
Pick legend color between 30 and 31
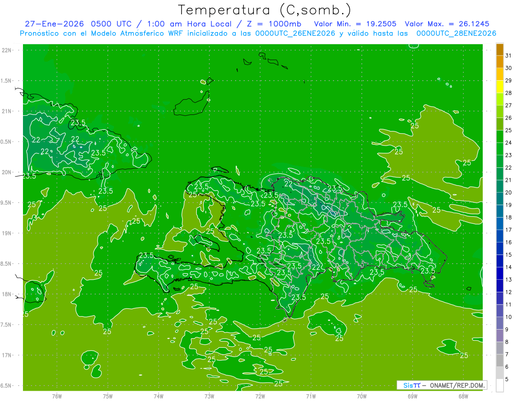tap(500, 62)
